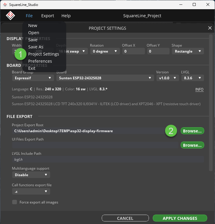The height and width of the screenshot is (224, 215).
Task: Open the LVGL 8.3.6 dropdown
Action: click(x=193, y=78)
